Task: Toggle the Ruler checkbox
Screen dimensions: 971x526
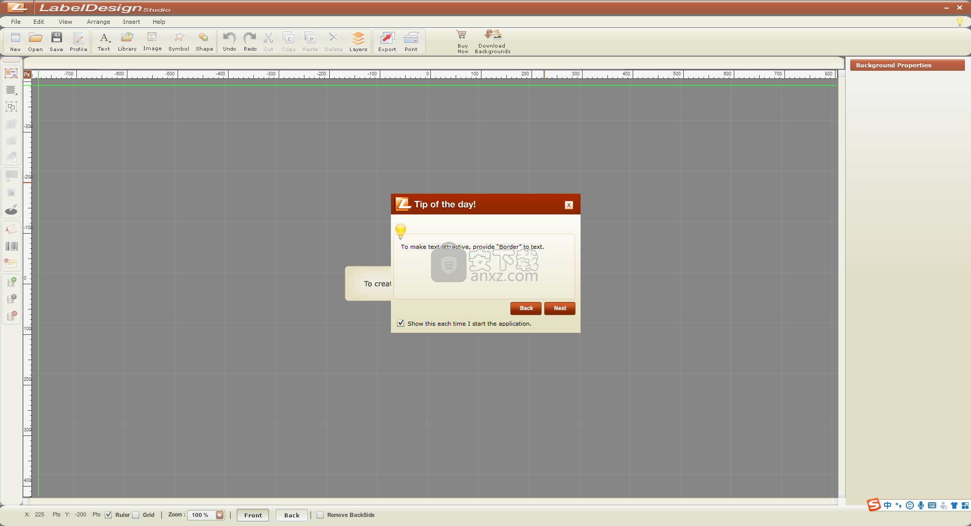Action: (108, 515)
